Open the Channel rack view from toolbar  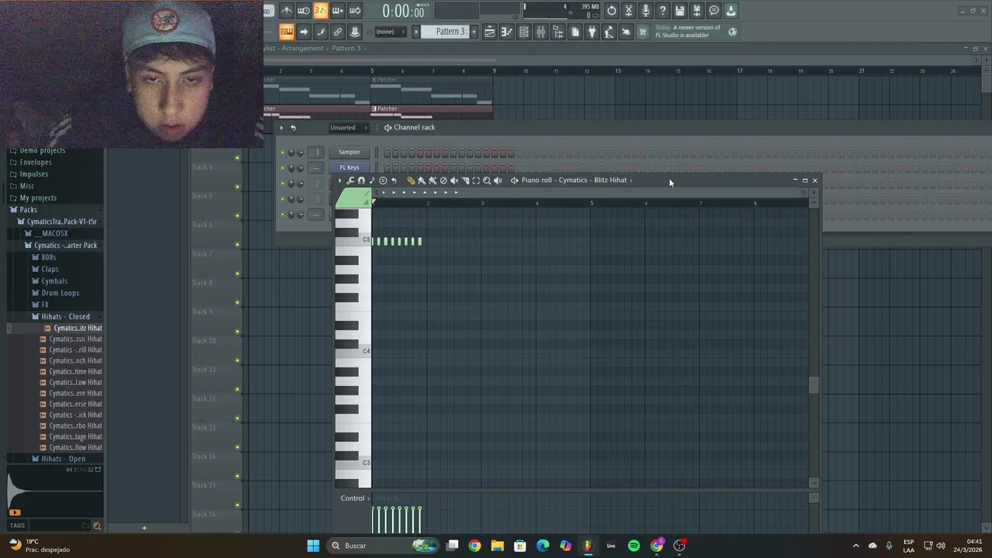pyautogui.click(x=523, y=32)
